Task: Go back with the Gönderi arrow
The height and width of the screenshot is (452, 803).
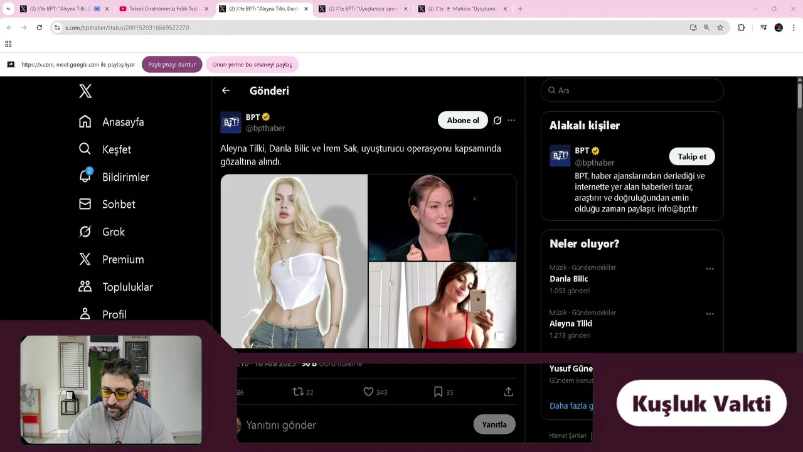Action: [226, 91]
